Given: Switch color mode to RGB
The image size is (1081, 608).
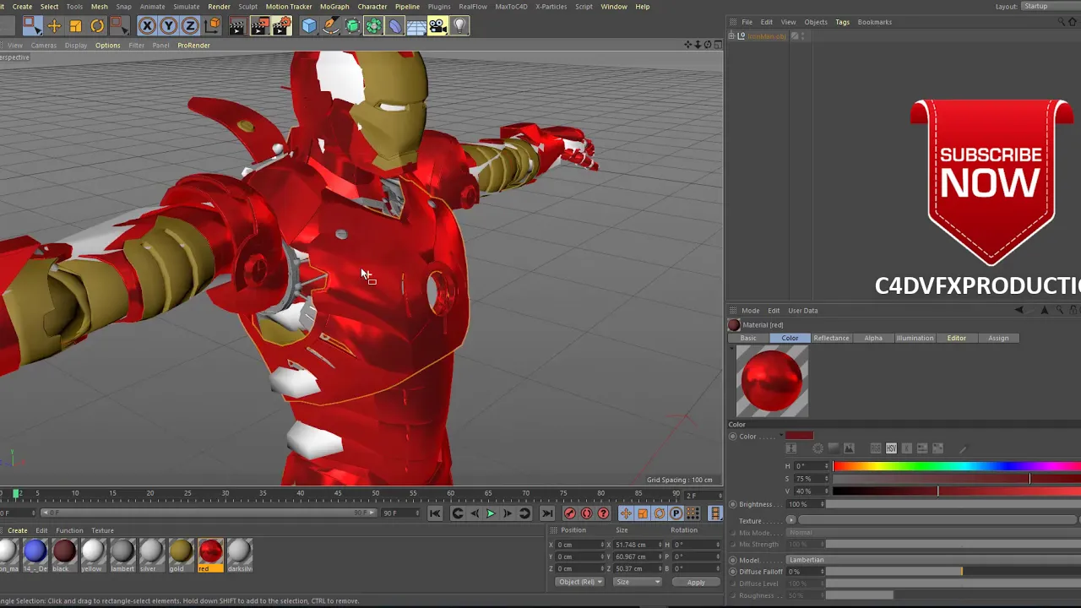Looking at the screenshot, I should pyautogui.click(x=876, y=448).
